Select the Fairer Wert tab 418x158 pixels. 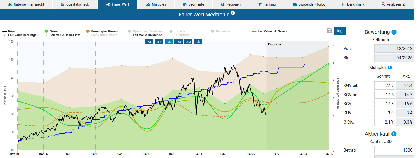click(x=118, y=4)
